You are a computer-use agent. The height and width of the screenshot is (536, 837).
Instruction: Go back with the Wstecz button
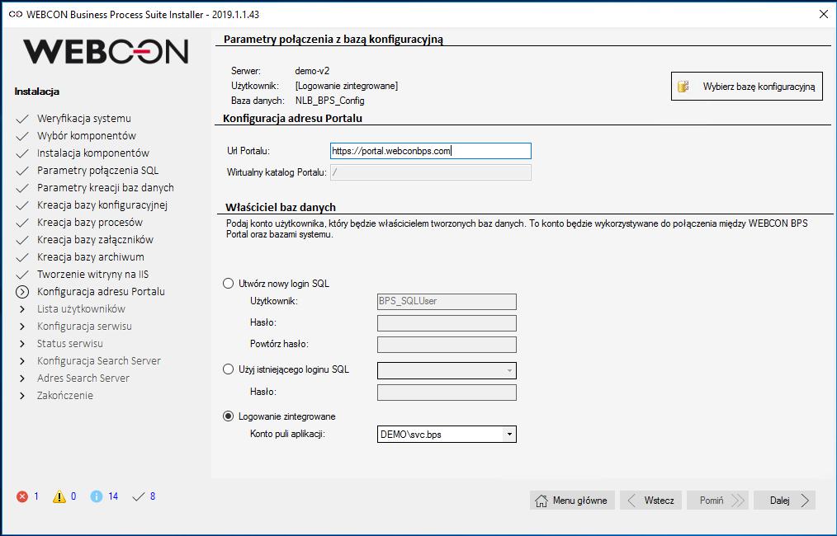click(650, 501)
